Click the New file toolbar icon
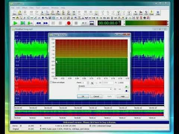This screenshot has width=179, height=134. (x=15, y=13)
